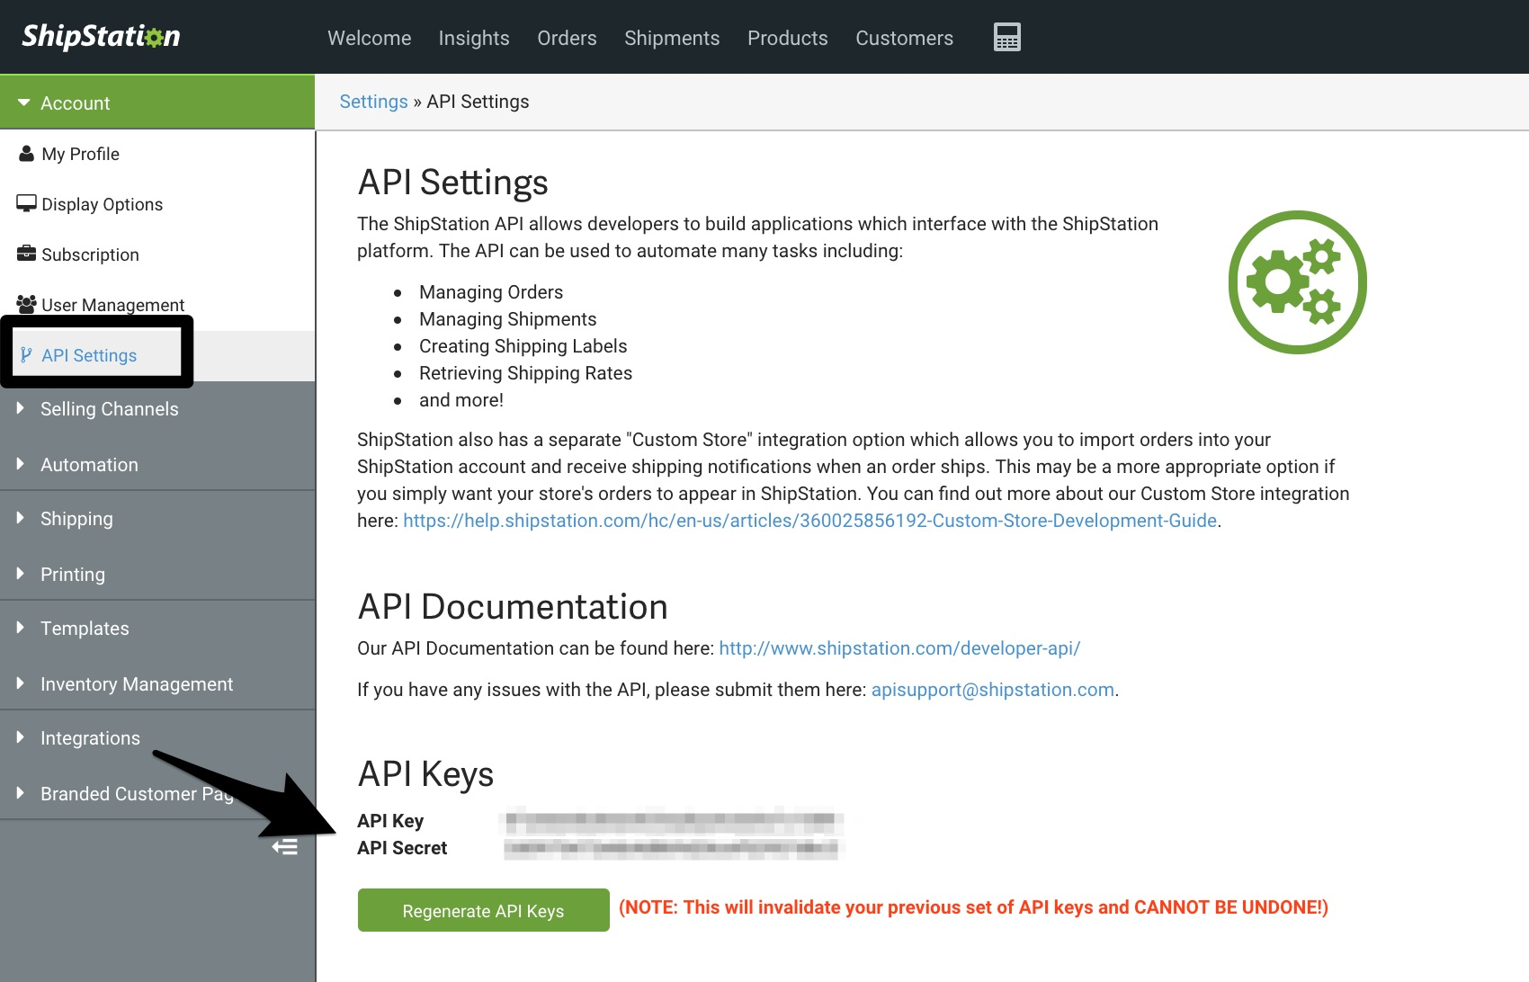Screen dimensions: 1529x982
Task: Expand the Branded Customer Pages section
Action: point(157,794)
